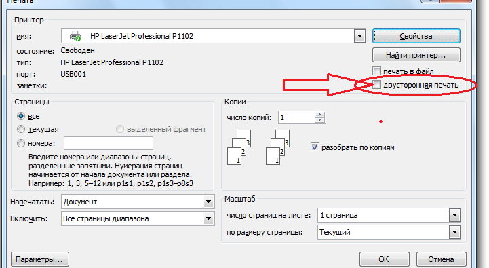Click the HP LaserJet printer icon
This screenshot has height=268, width=489.
[x=75, y=36]
